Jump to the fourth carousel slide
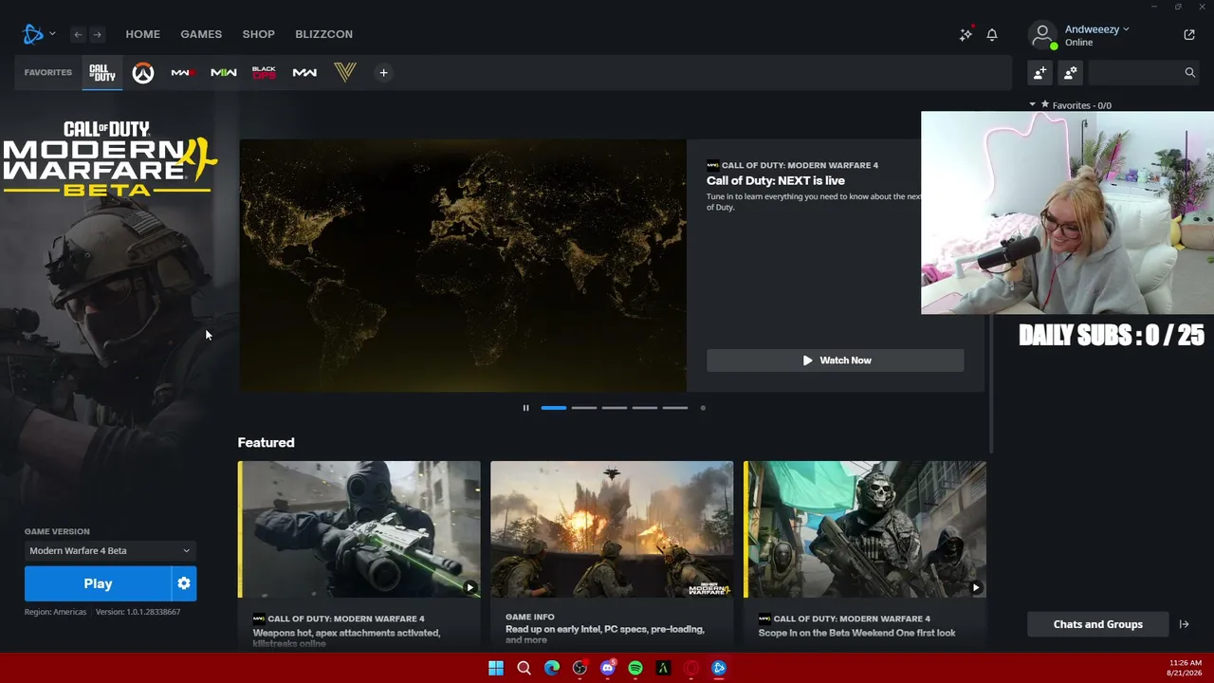The image size is (1214, 683). (x=645, y=408)
